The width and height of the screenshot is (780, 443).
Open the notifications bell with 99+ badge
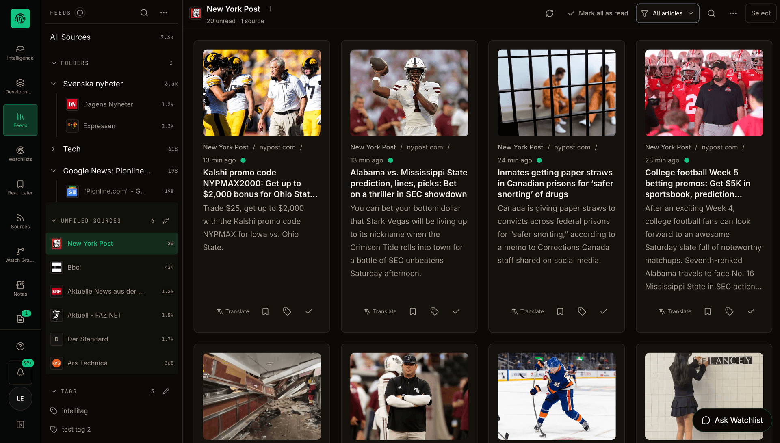[20, 372]
